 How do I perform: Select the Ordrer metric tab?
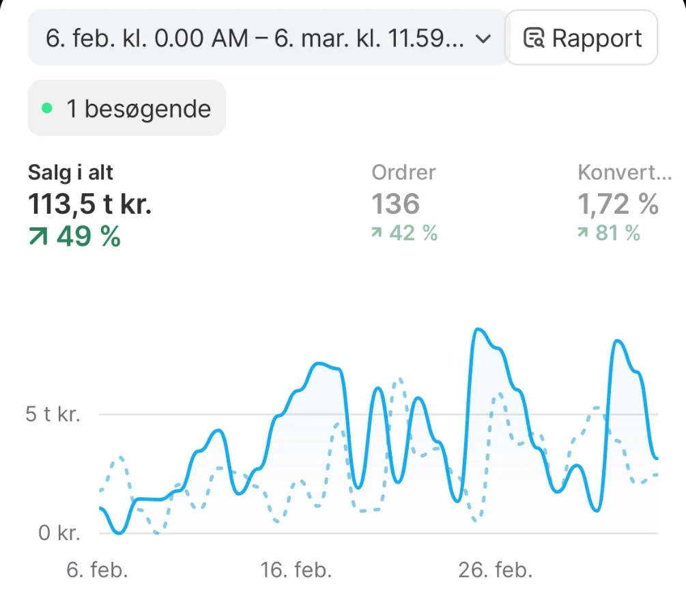tap(404, 203)
